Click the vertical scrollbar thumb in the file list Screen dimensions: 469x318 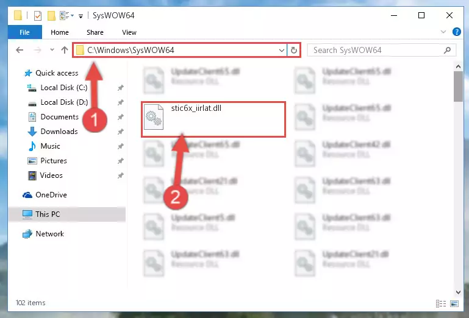click(458, 87)
